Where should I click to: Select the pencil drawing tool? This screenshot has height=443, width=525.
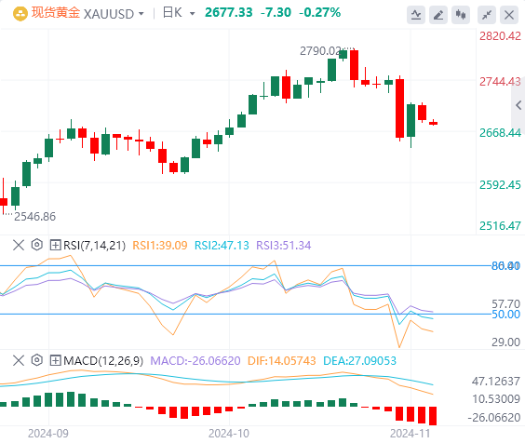pos(438,15)
